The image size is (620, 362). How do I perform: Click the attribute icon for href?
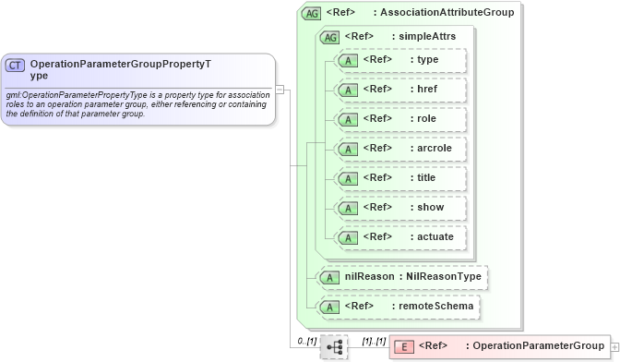tap(348, 90)
